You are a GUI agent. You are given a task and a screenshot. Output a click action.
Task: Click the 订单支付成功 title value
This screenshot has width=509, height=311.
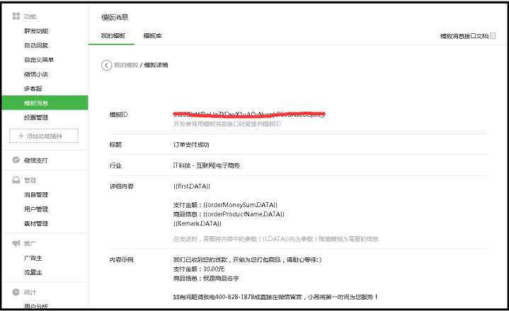point(191,145)
